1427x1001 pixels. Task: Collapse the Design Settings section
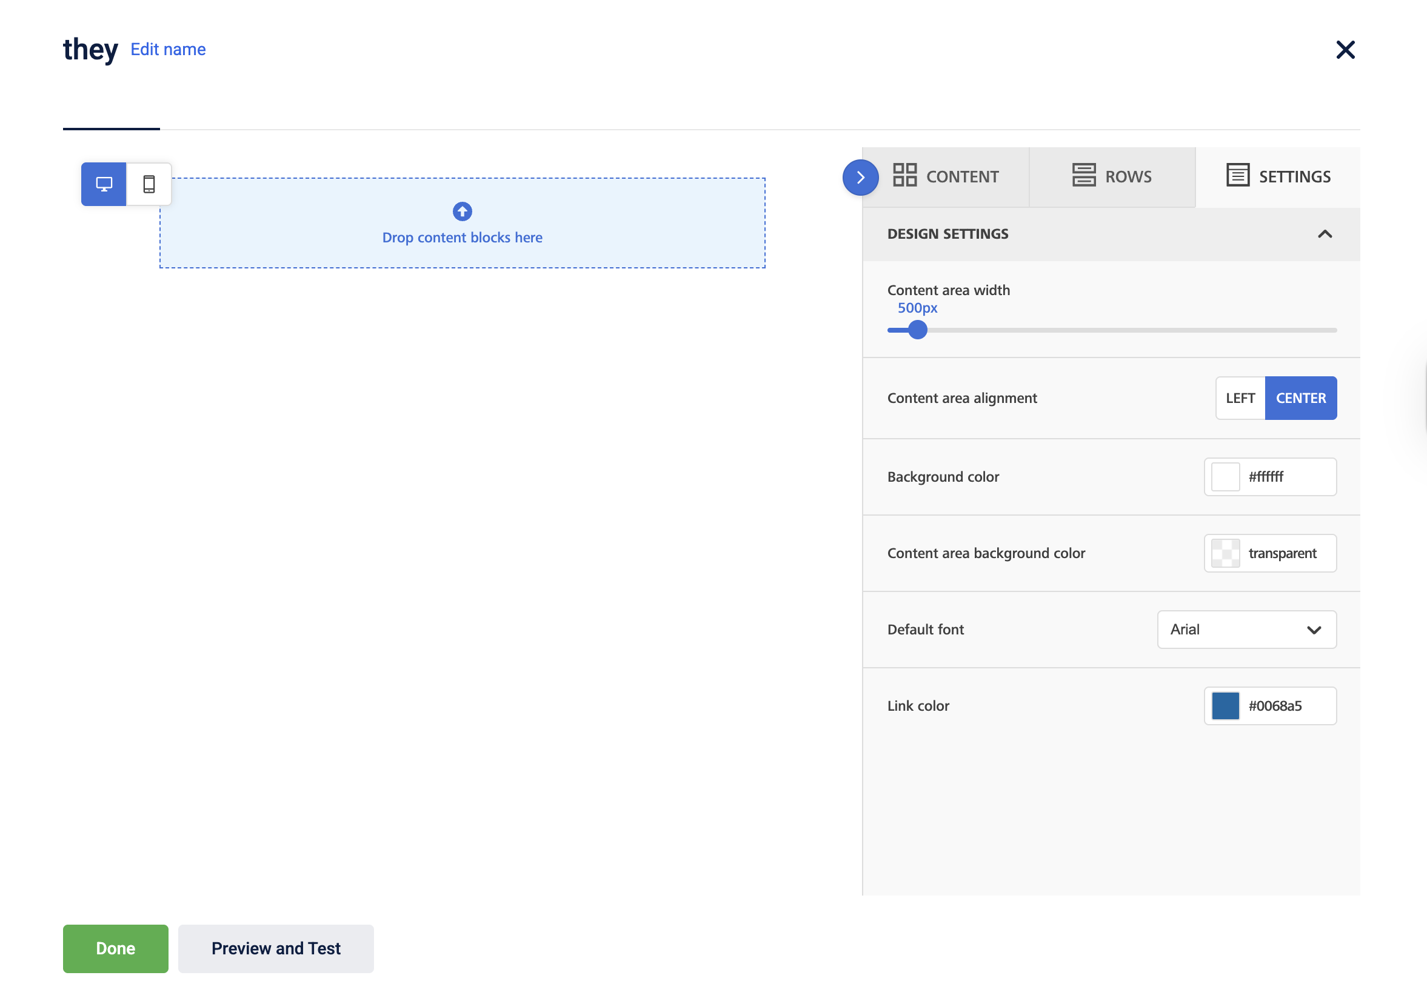(1325, 234)
